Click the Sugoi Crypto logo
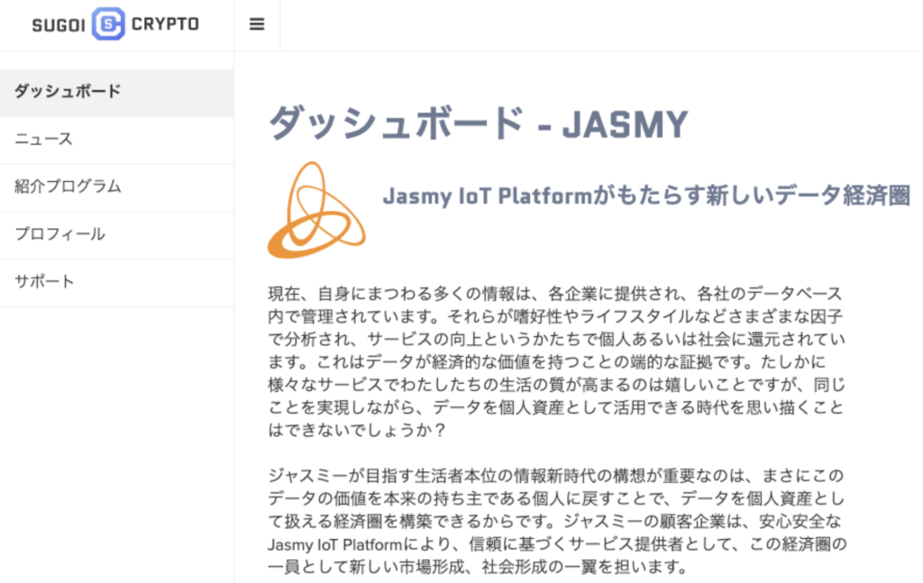 [115, 24]
